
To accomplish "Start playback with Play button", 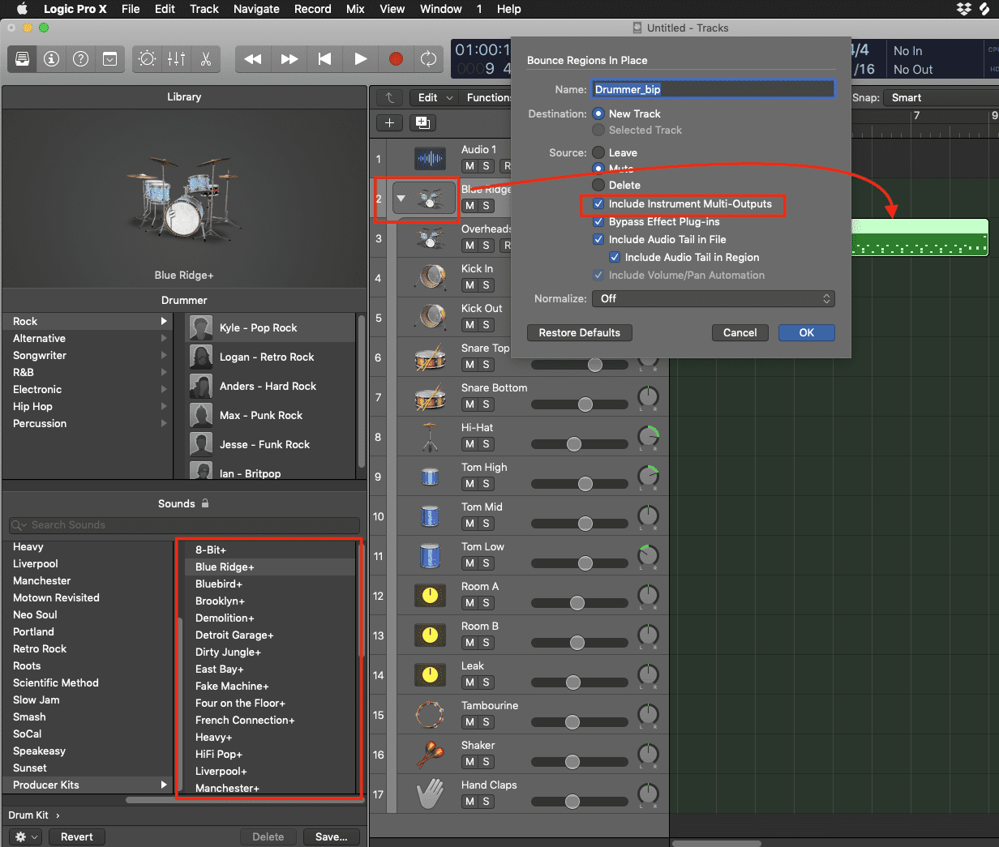I will coord(361,59).
